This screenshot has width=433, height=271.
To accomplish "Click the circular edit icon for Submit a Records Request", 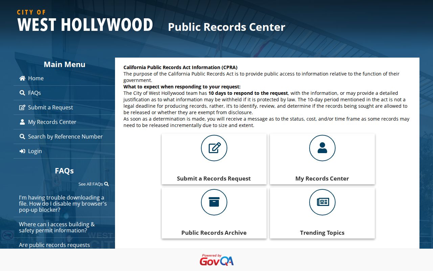I will tap(214, 148).
